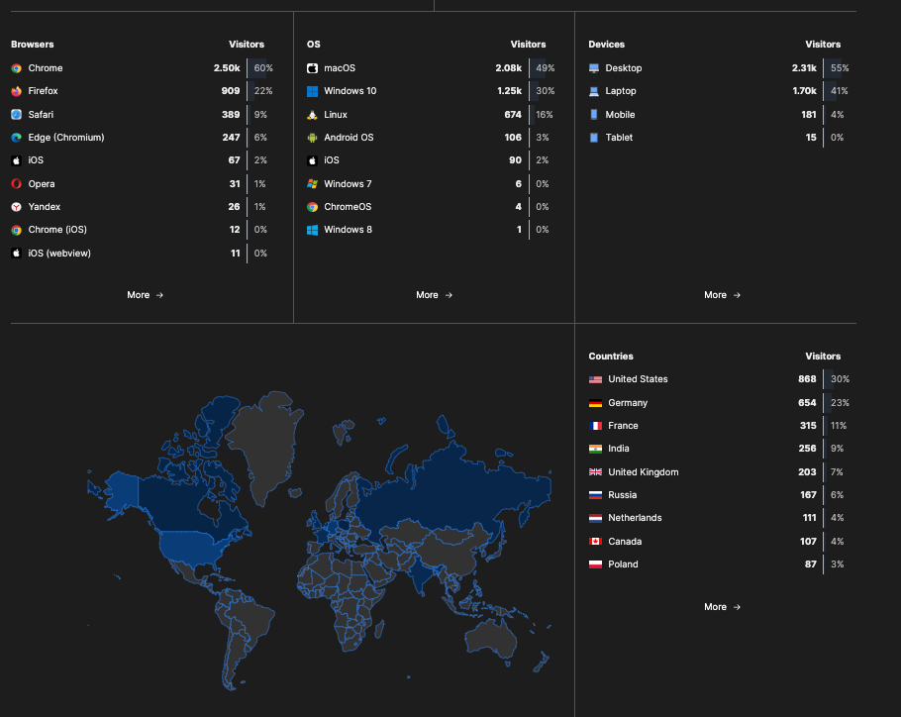The height and width of the screenshot is (717, 901).
Task: Expand More under Devices list
Action: point(722,295)
